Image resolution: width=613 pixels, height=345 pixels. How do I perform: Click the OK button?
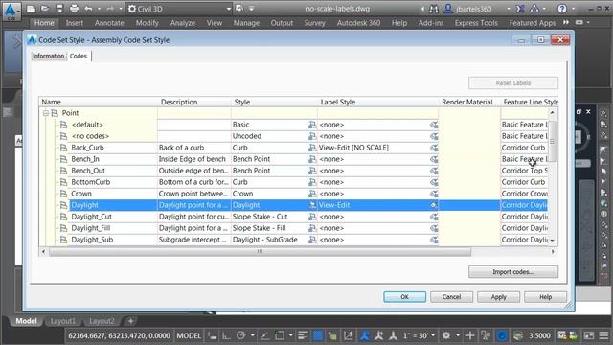404,297
